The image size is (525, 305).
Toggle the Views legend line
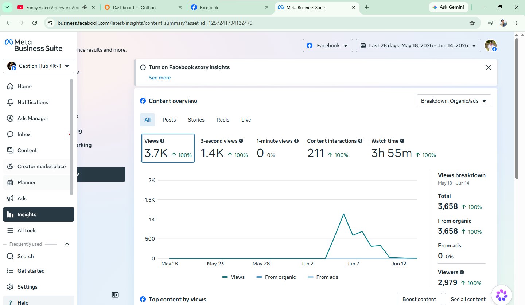233,277
